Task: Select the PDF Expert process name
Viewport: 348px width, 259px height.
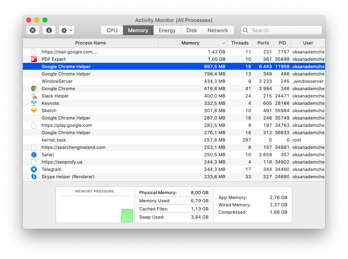Action: click(x=54, y=59)
